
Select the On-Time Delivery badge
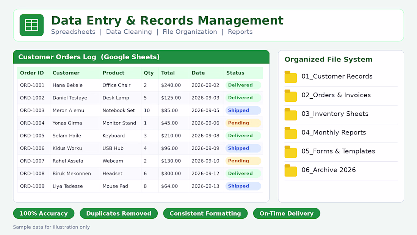coord(287,213)
